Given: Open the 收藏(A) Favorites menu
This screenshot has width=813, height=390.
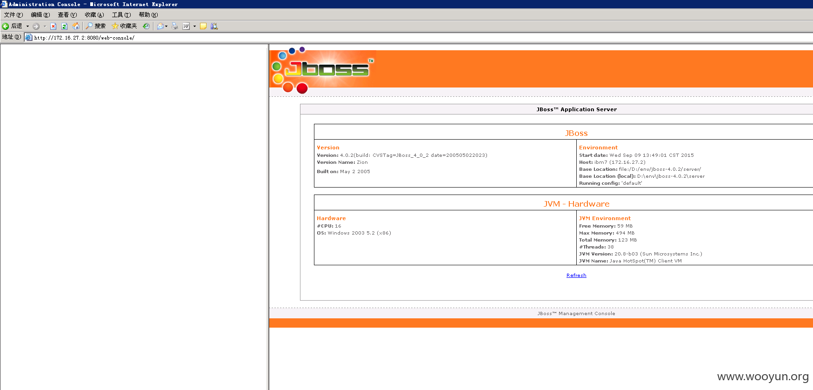Looking at the screenshot, I should point(94,15).
